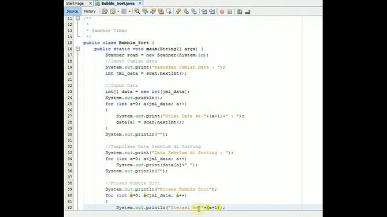Click the for loop statement on line 25
387x217 pixels.
(146, 104)
